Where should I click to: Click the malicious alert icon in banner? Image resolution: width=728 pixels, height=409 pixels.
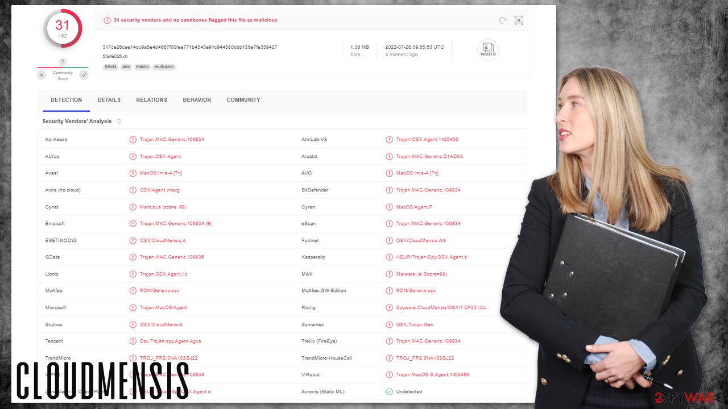pos(107,20)
